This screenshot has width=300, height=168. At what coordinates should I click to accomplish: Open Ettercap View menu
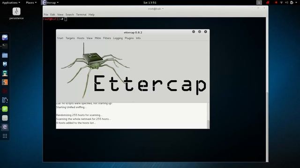pyautogui.click(x=90, y=38)
